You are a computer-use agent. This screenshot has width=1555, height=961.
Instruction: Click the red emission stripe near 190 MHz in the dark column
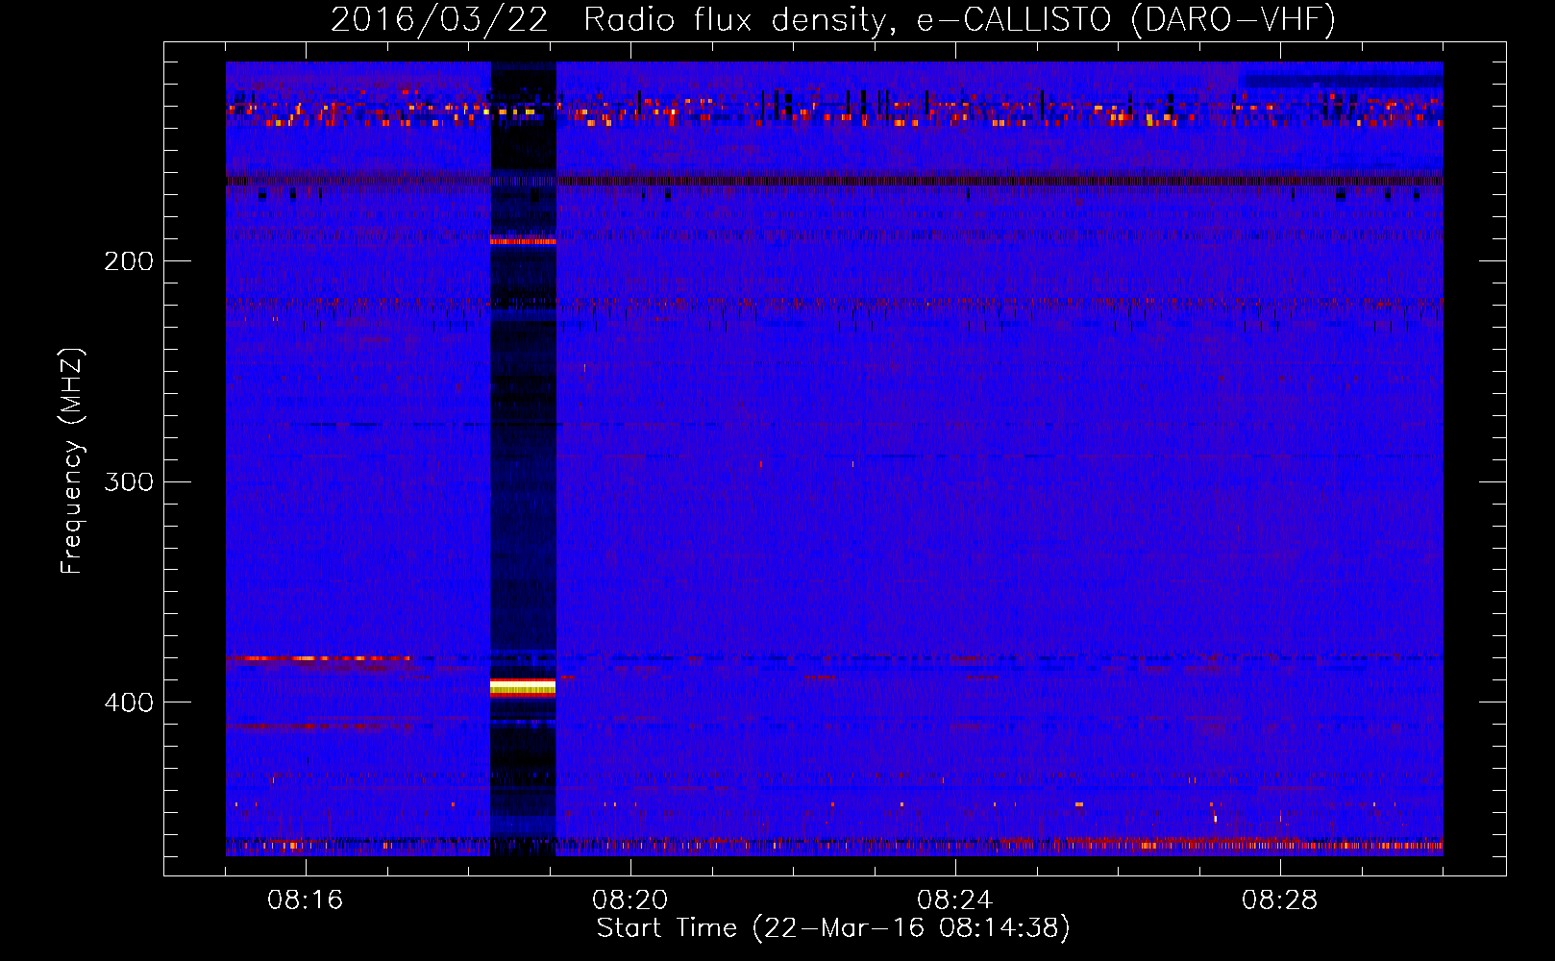(x=523, y=241)
